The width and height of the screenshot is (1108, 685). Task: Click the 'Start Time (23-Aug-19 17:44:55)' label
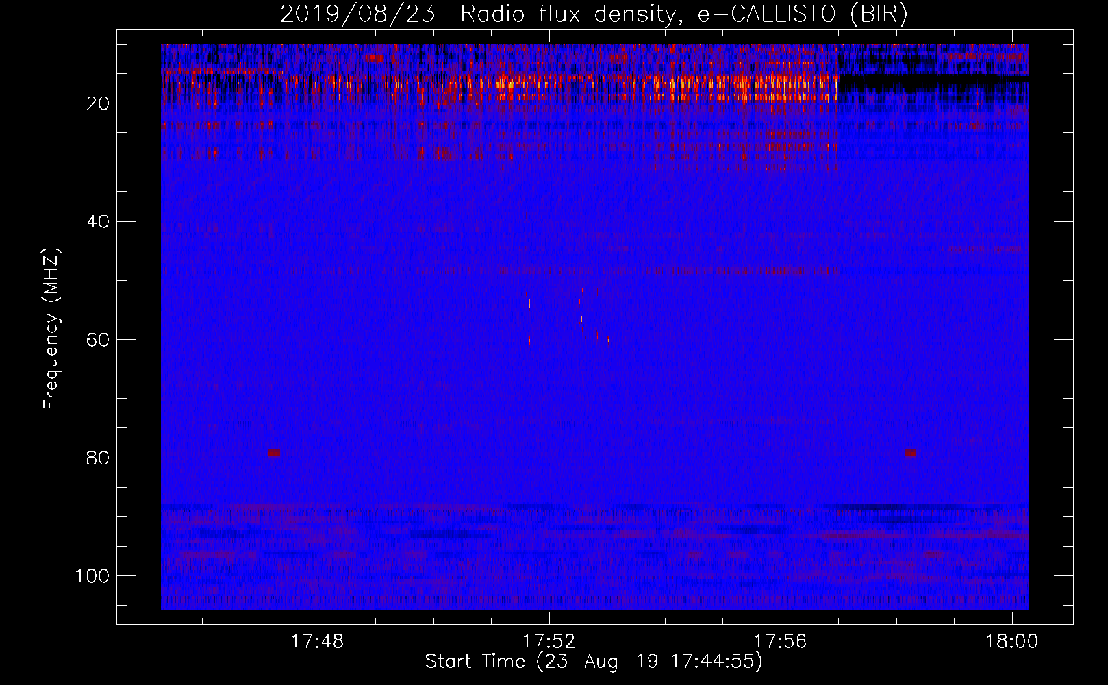[594, 662]
